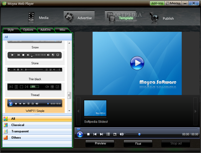Image resolution: width=201 pixels, height=153 pixels.
Task: Click stop in the bottom player bar
Action: pyautogui.click(x=88, y=134)
